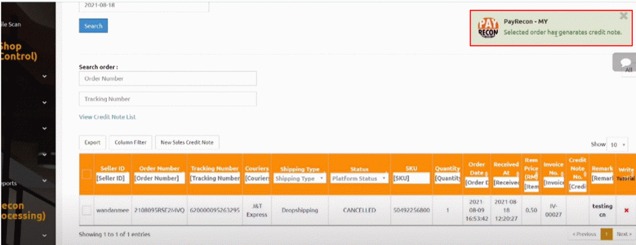Screen dimensions: 636x245
Task: Focus the Order Number search field
Action: pyautogui.click(x=168, y=79)
